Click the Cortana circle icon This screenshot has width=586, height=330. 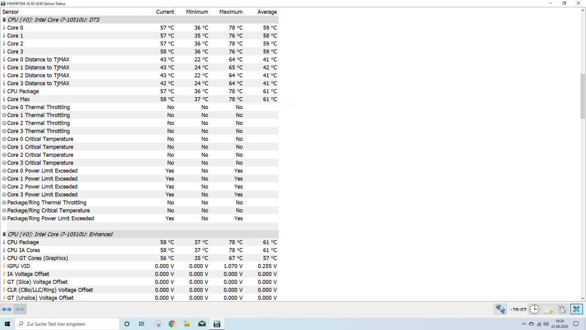click(127, 324)
